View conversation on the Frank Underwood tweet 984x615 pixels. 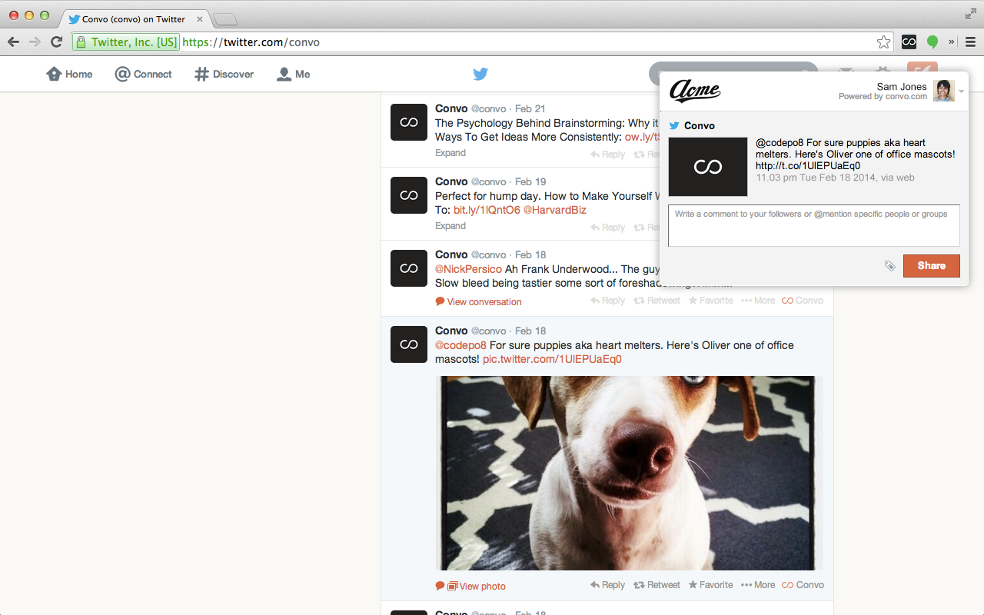click(x=478, y=302)
